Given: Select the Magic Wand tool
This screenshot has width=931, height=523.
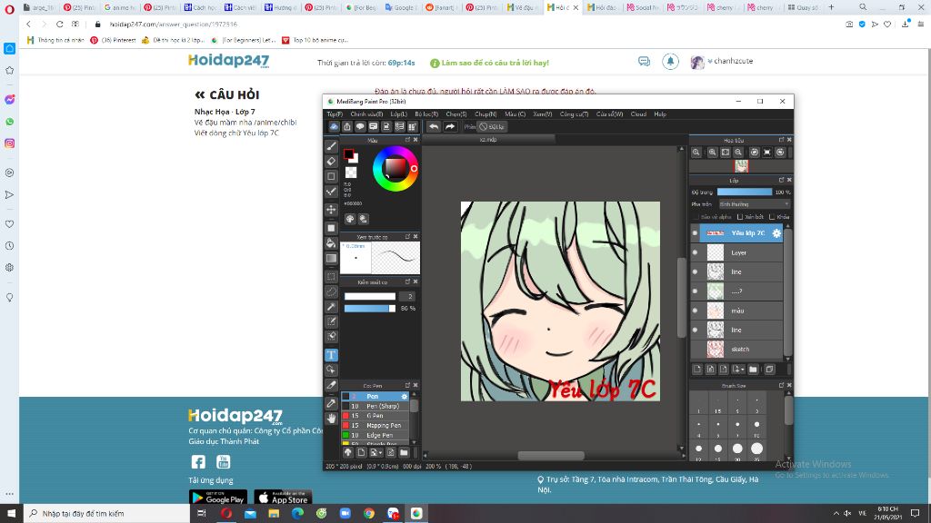Looking at the screenshot, I should pos(332,307).
